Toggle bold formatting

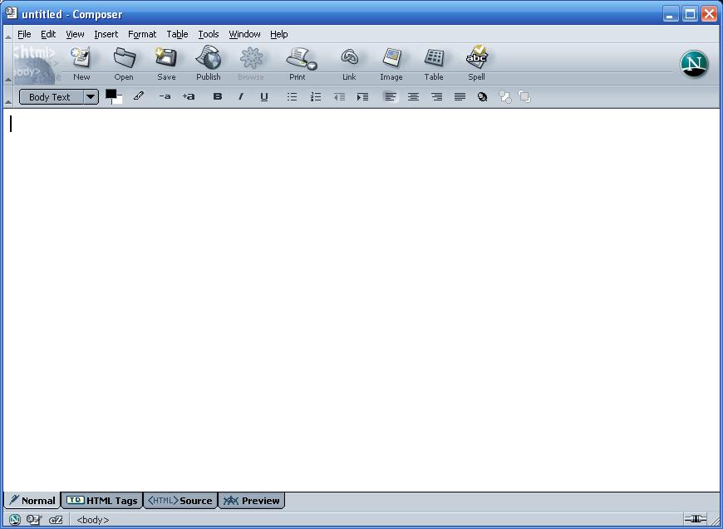pos(217,97)
